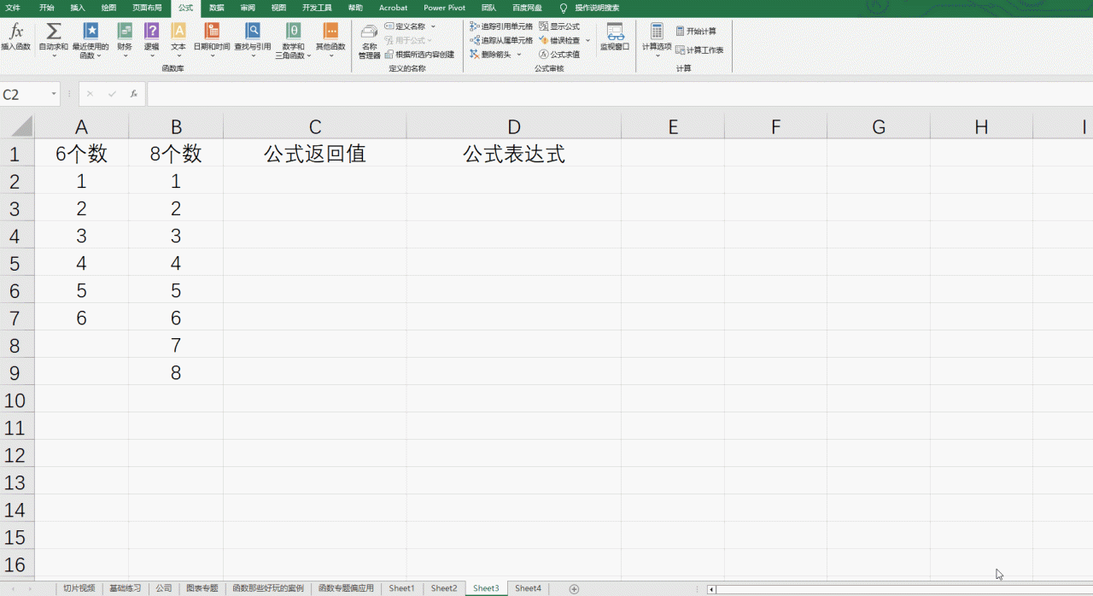Screen dimensions: 1093x596
Task: Open the 名称管理器 Name Manager
Action: click(x=369, y=40)
